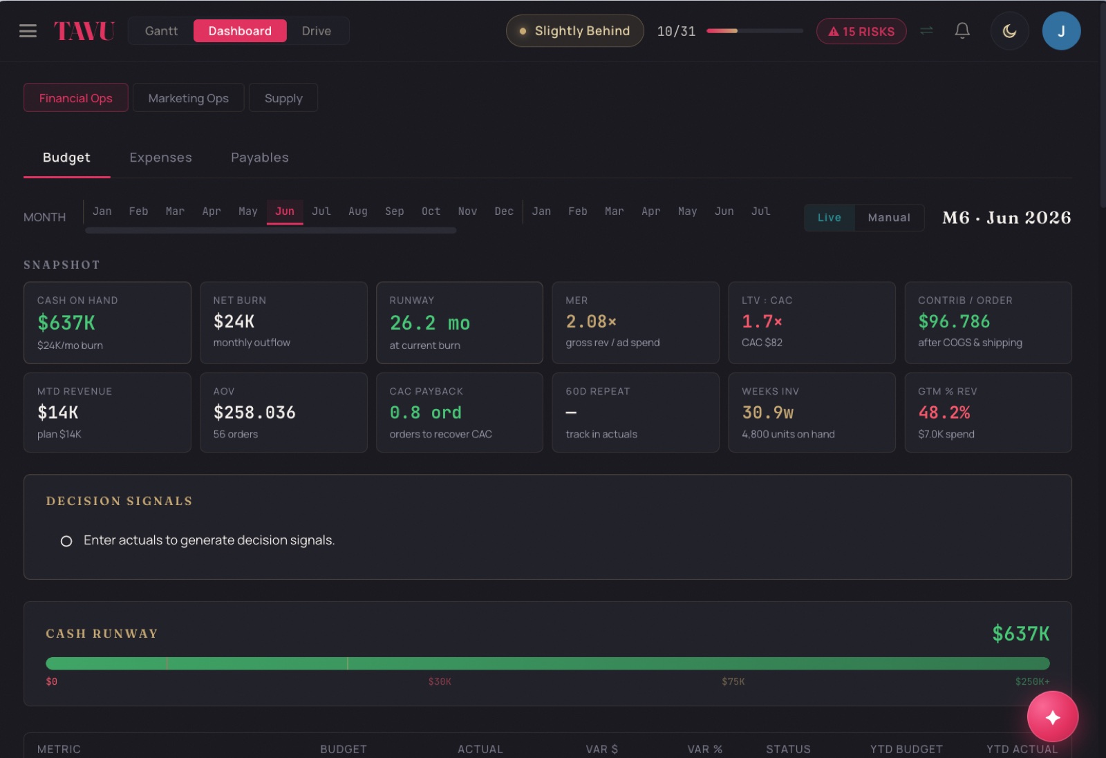The width and height of the screenshot is (1106, 758).
Task: Open the Runway 26.2 mo card
Action: tap(460, 323)
